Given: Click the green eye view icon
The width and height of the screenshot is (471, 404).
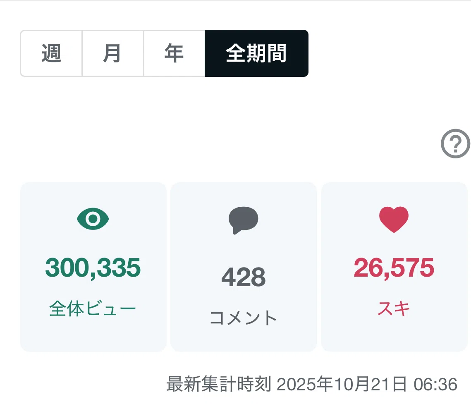Looking at the screenshot, I should click(x=93, y=219).
